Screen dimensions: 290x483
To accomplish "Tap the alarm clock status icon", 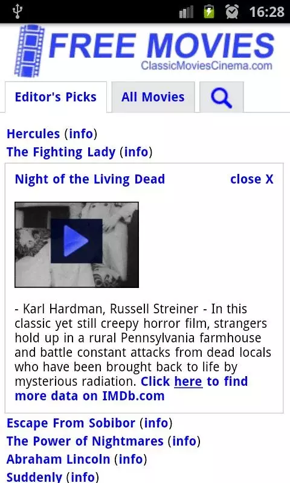I will [232, 11].
